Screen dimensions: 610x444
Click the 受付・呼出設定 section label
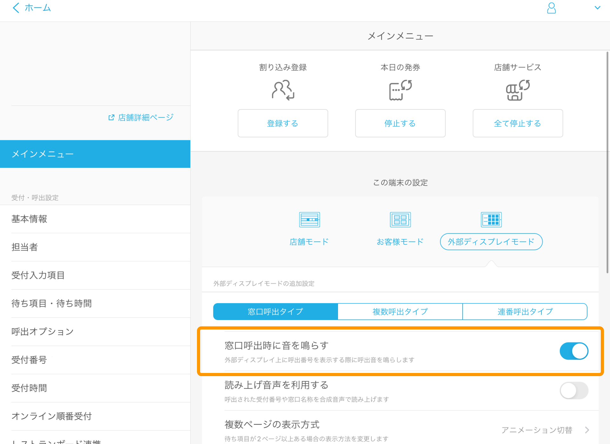35,198
